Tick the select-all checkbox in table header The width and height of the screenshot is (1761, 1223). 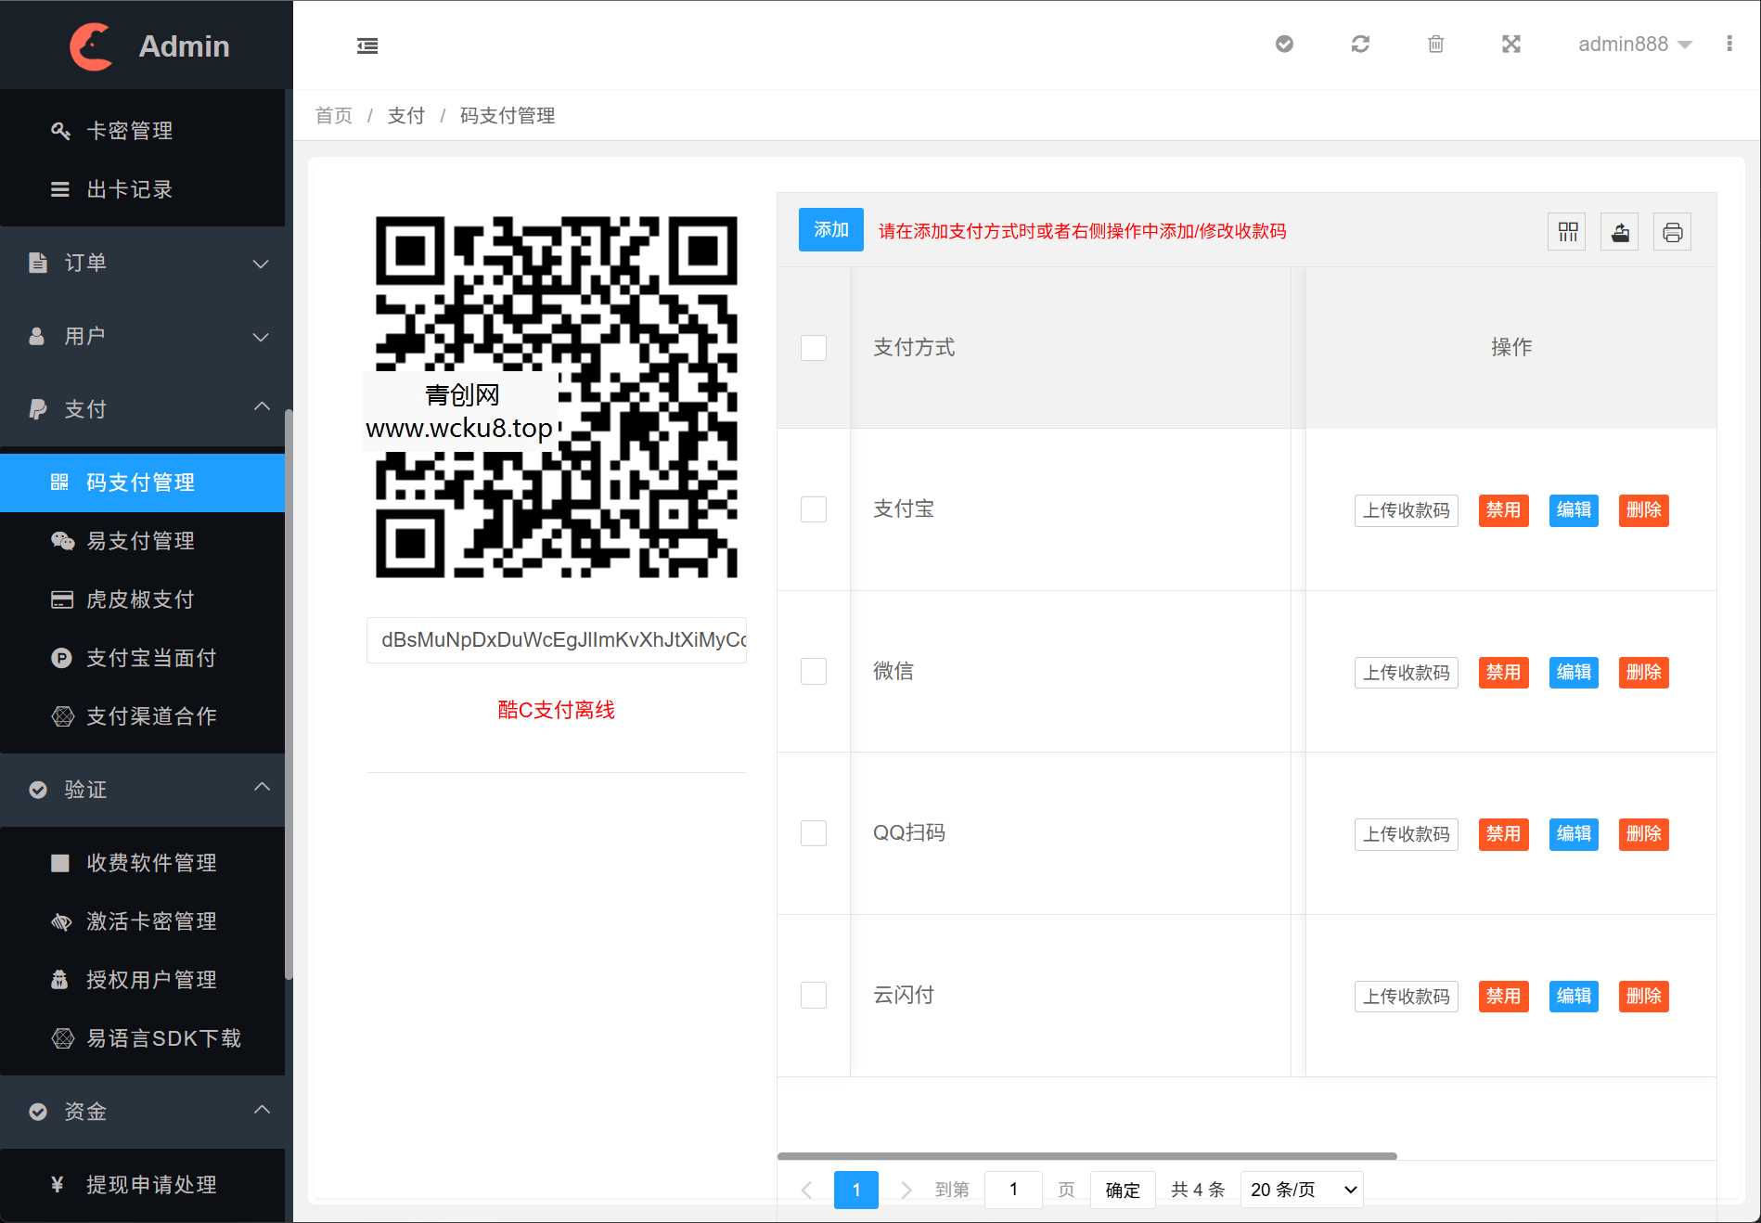pyautogui.click(x=814, y=348)
